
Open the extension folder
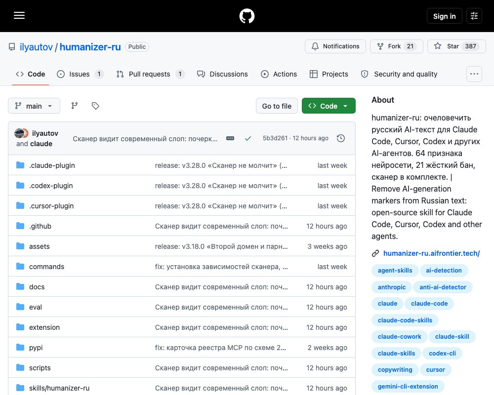click(x=44, y=327)
